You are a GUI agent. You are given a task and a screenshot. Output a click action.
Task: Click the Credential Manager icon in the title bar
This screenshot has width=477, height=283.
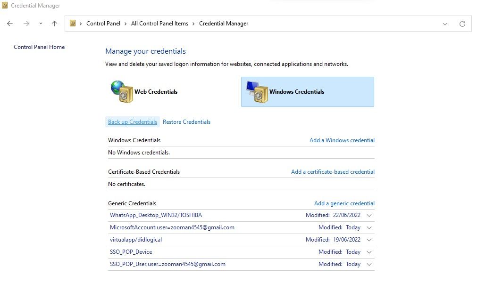click(x=5, y=5)
